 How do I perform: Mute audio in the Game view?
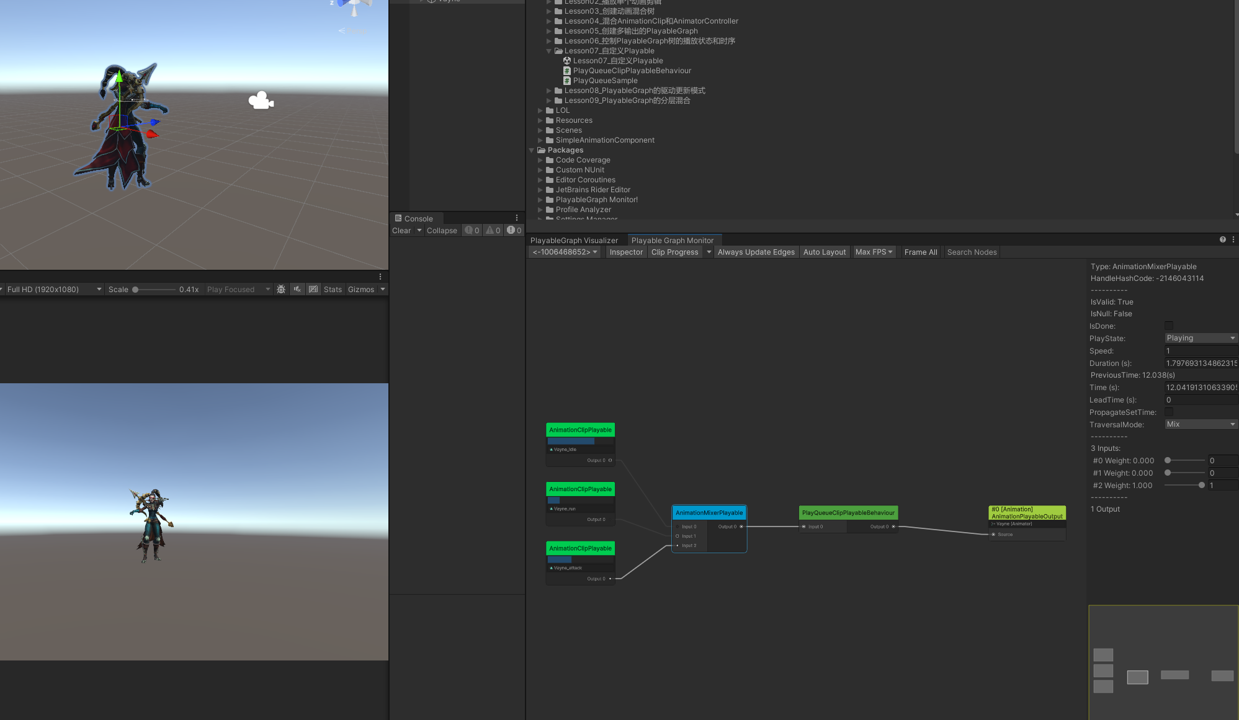point(297,290)
